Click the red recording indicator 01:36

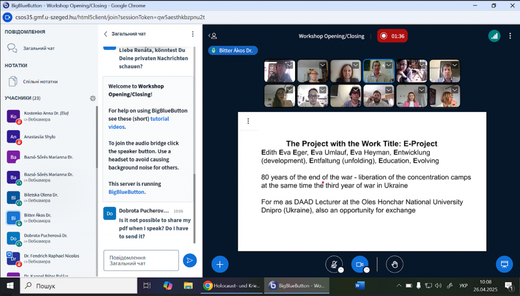(x=392, y=36)
